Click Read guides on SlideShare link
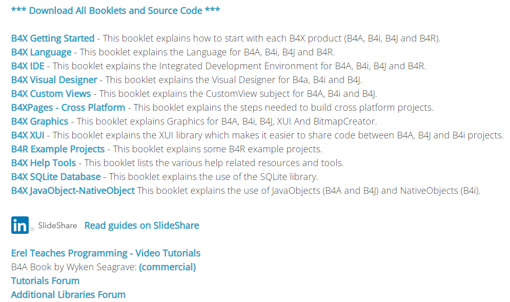Screen dimensions: 510x302 [x=142, y=225]
